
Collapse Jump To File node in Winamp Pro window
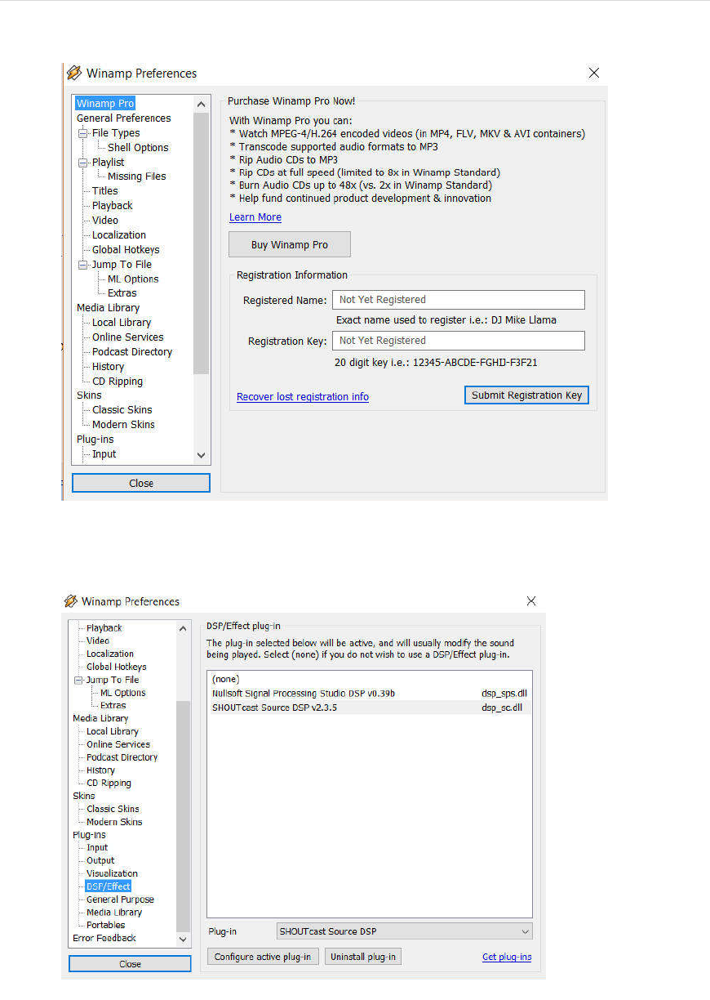[82, 265]
